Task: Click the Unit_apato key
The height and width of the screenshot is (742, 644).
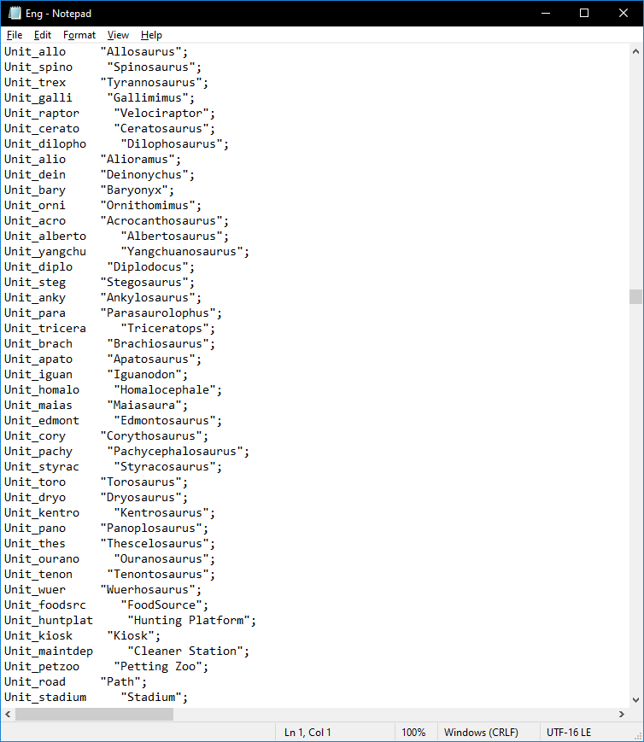Action: pos(38,359)
